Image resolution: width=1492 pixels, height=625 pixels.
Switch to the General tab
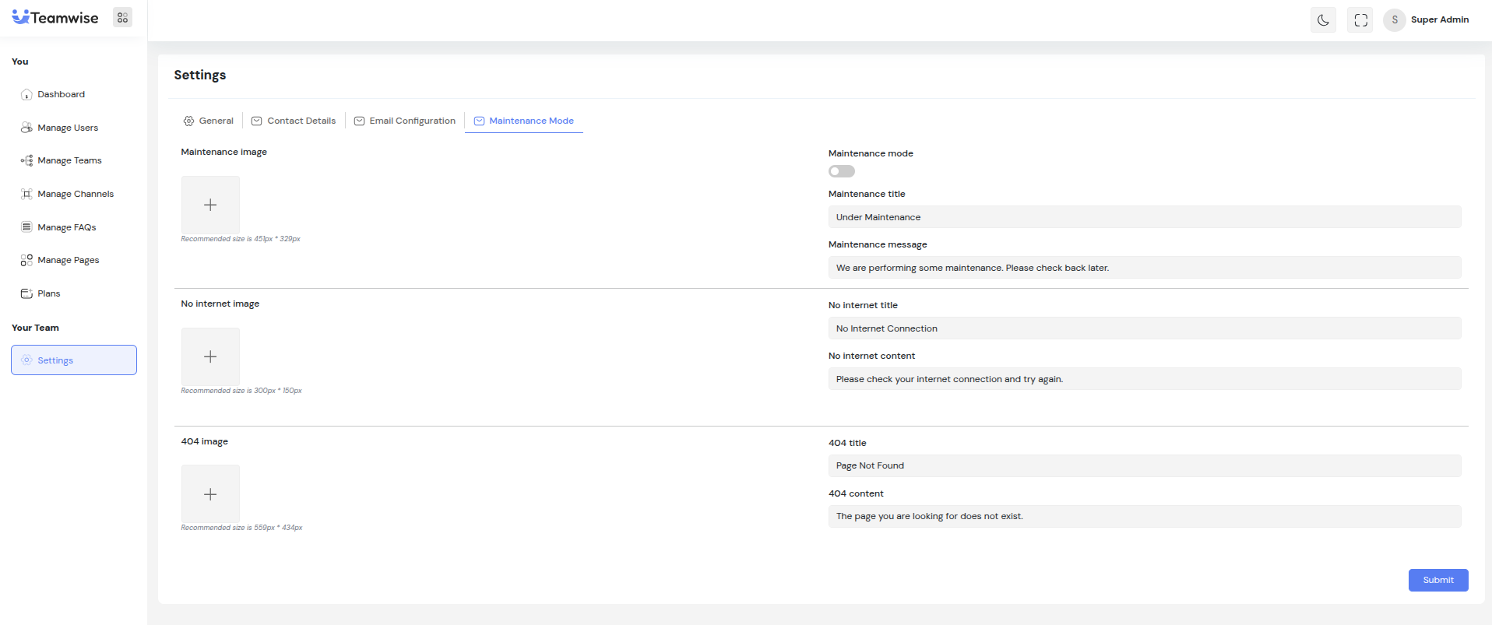tap(209, 121)
